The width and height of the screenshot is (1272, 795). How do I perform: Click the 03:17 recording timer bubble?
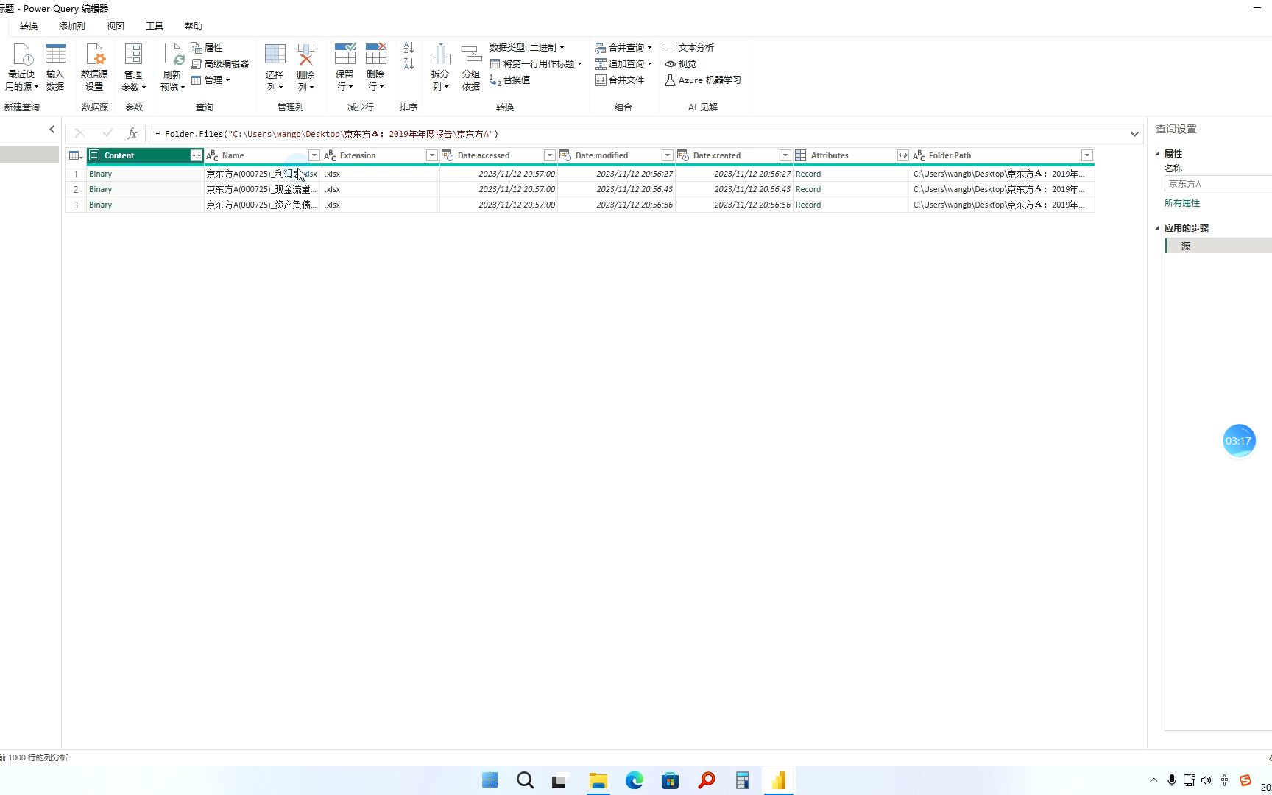tap(1239, 440)
